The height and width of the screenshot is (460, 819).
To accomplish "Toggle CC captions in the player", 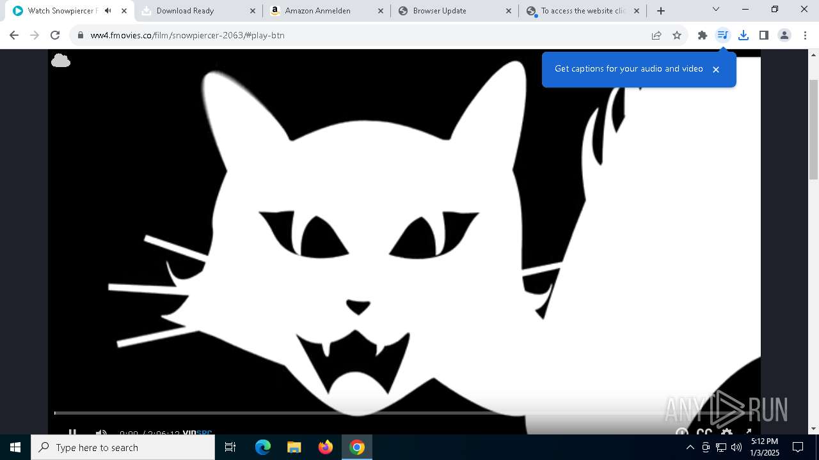I will (704, 433).
